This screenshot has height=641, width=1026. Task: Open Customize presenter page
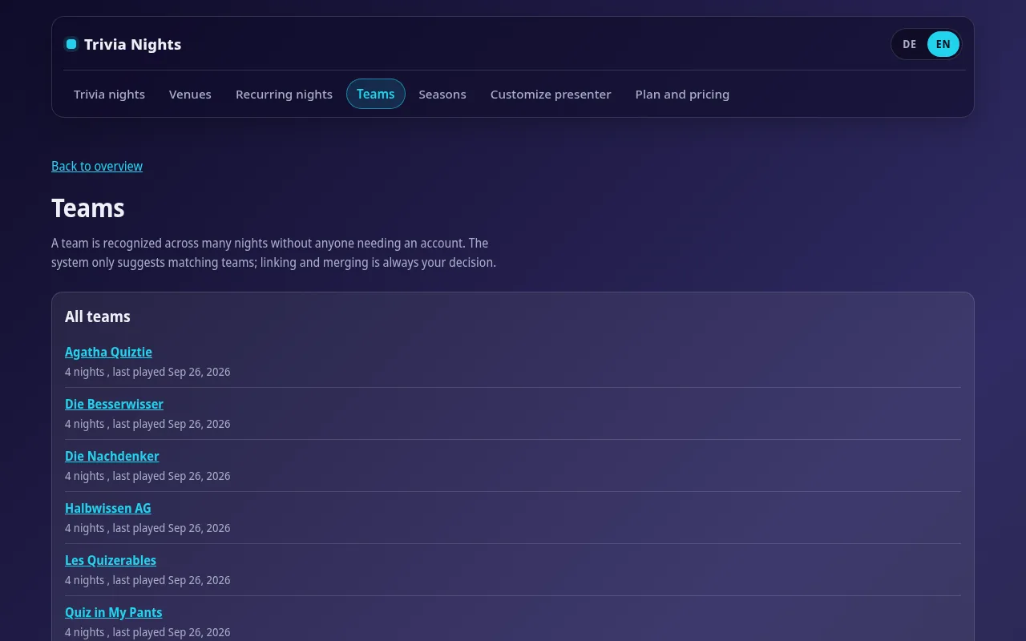coord(551,94)
